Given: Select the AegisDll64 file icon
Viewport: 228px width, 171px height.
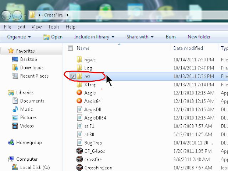Looking at the screenshot, I should pyautogui.click(x=79, y=118).
